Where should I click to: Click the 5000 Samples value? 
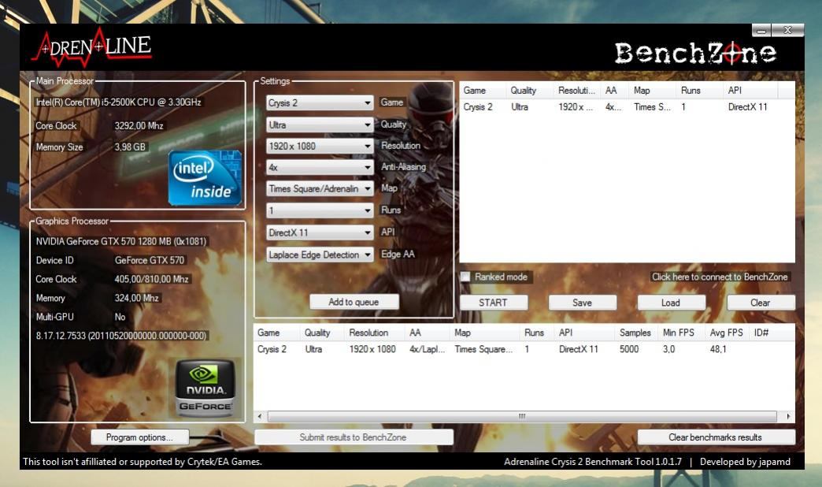click(629, 349)
